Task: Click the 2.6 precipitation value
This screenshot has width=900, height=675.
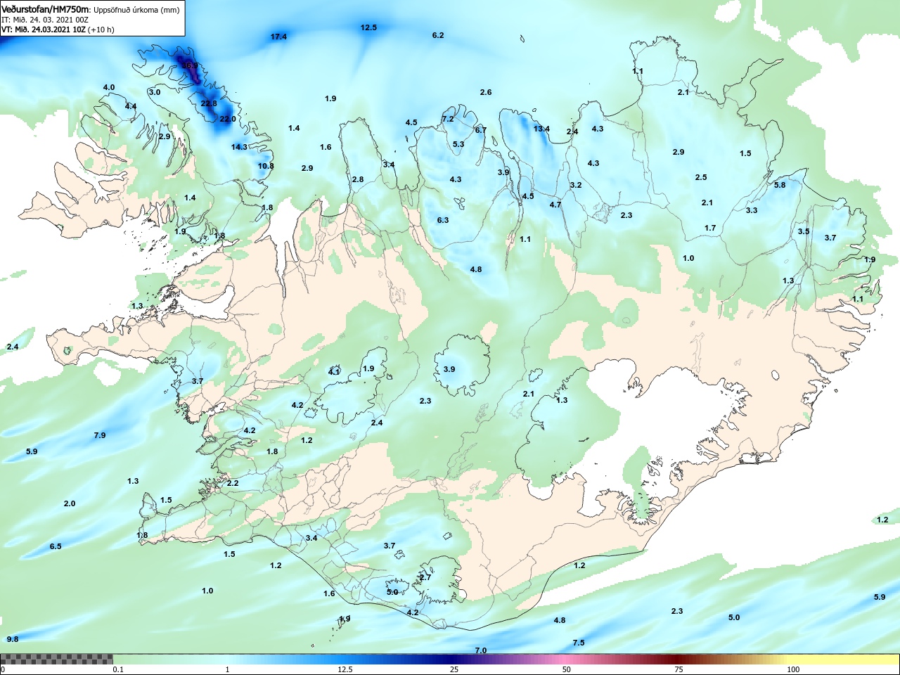Action: (486, 92)
